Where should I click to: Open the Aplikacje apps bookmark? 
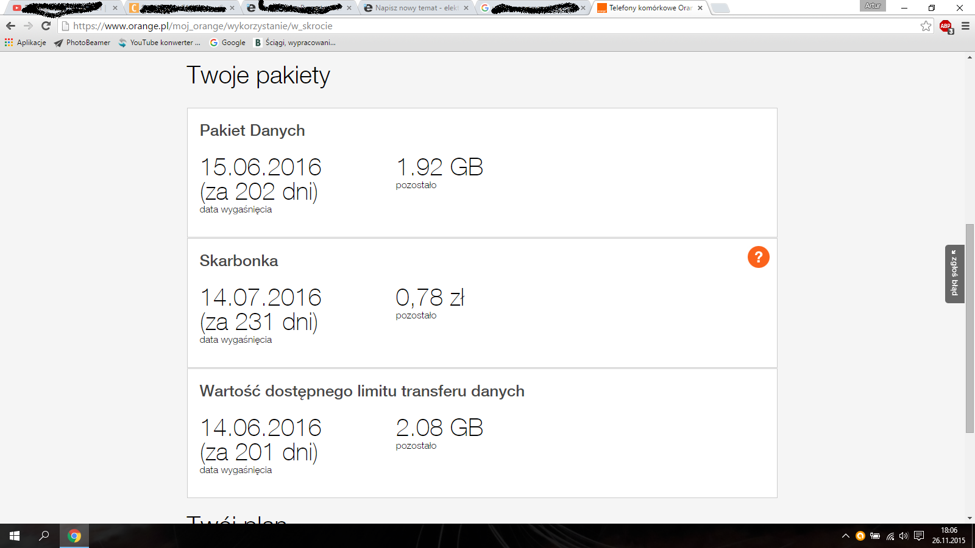coord(26,43)
